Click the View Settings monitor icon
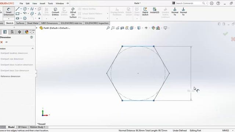Viewport: 235px width, 132px height. [165, 28]
